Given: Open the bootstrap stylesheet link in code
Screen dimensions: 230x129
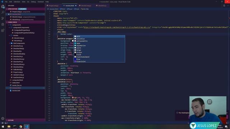Looking at the screenshot, I should tap(117, 27).
